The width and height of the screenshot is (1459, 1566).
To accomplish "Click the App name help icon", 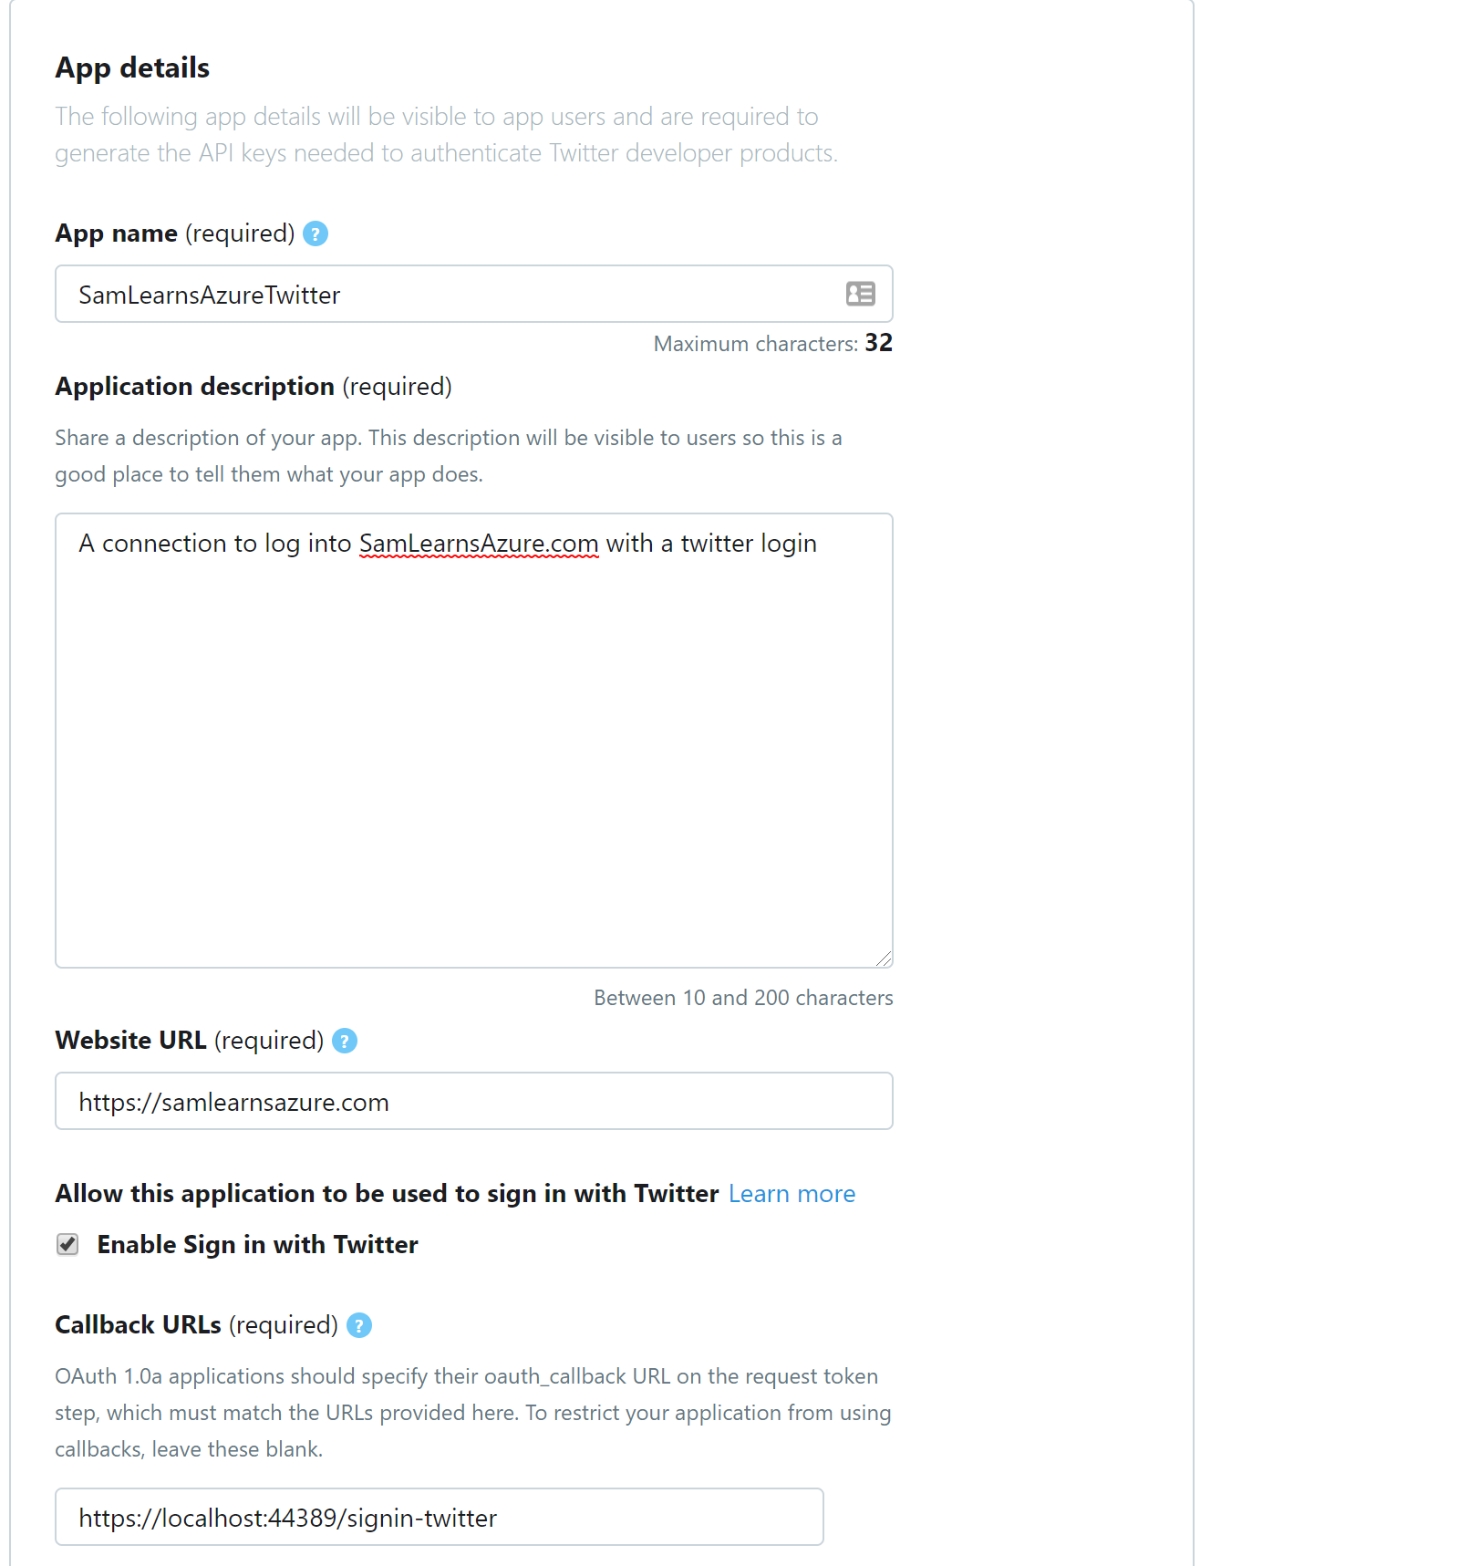I will click(x=316, y=233).
